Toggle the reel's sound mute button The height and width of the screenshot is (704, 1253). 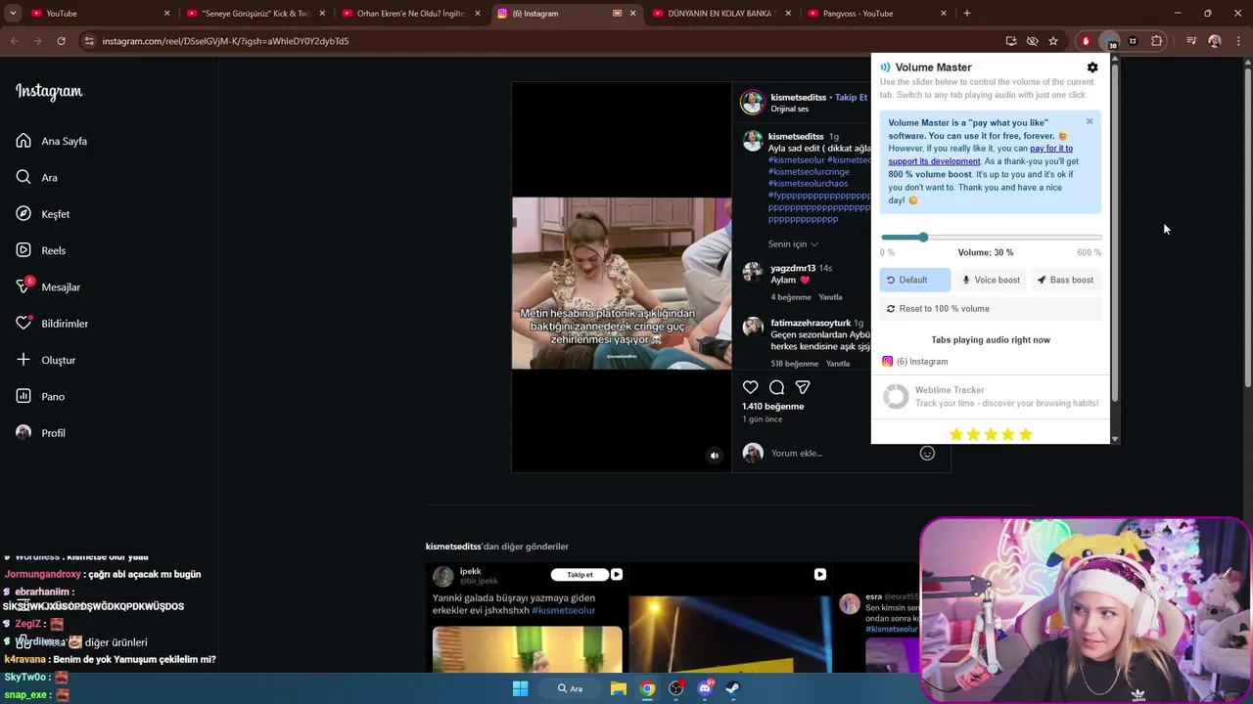click(714, 455)
